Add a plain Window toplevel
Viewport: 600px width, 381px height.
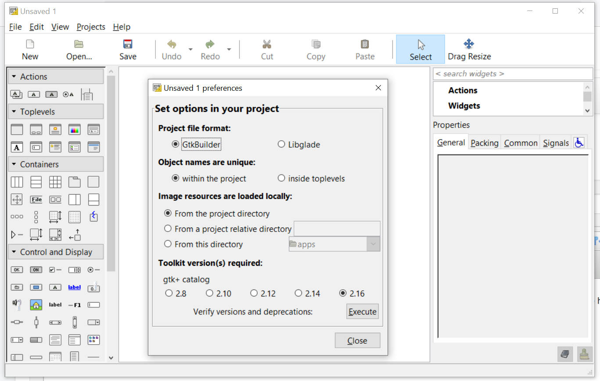coord(17,129)
